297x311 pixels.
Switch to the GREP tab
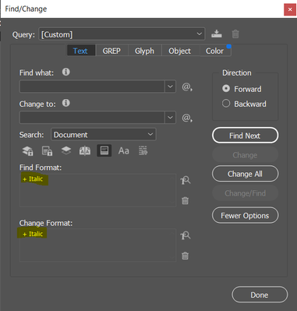coord(111,51)
